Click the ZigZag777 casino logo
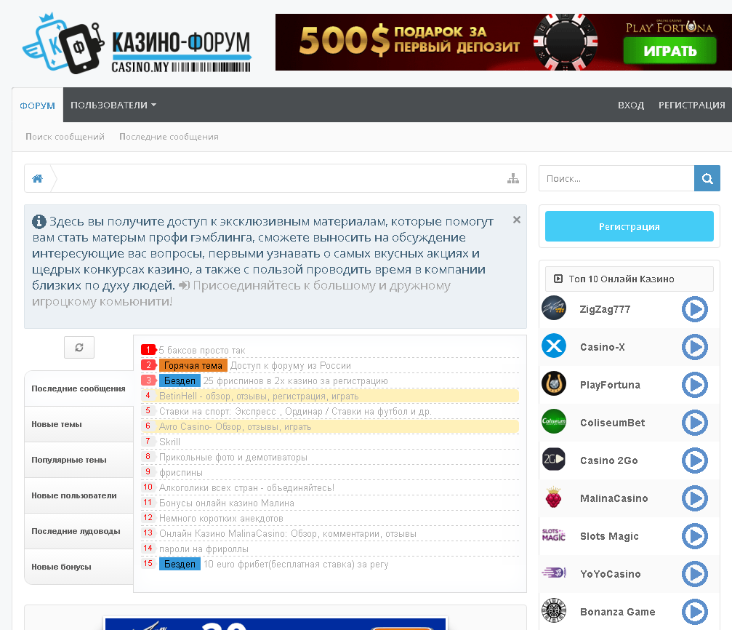The width and height of the screenshot is (732, 630). [x=554, y=308]
